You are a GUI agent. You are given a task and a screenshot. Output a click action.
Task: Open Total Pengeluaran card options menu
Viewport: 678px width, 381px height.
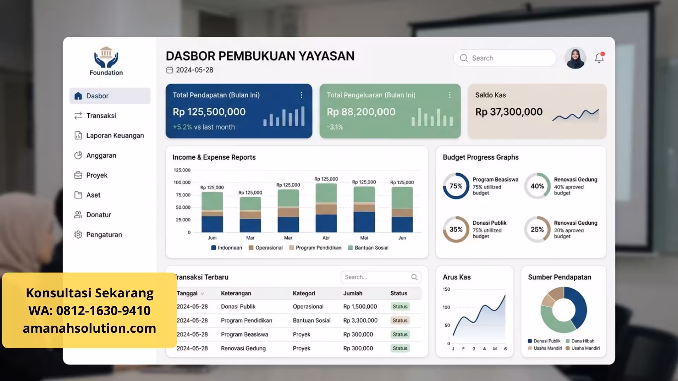click(450, 95)
